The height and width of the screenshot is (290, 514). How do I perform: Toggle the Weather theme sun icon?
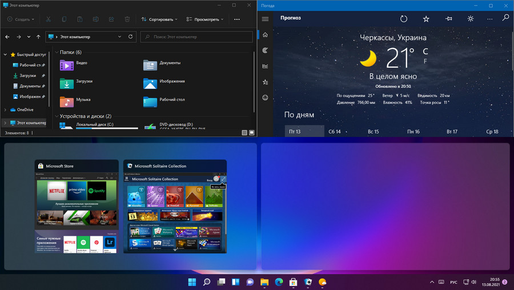[x=471, y=19]
